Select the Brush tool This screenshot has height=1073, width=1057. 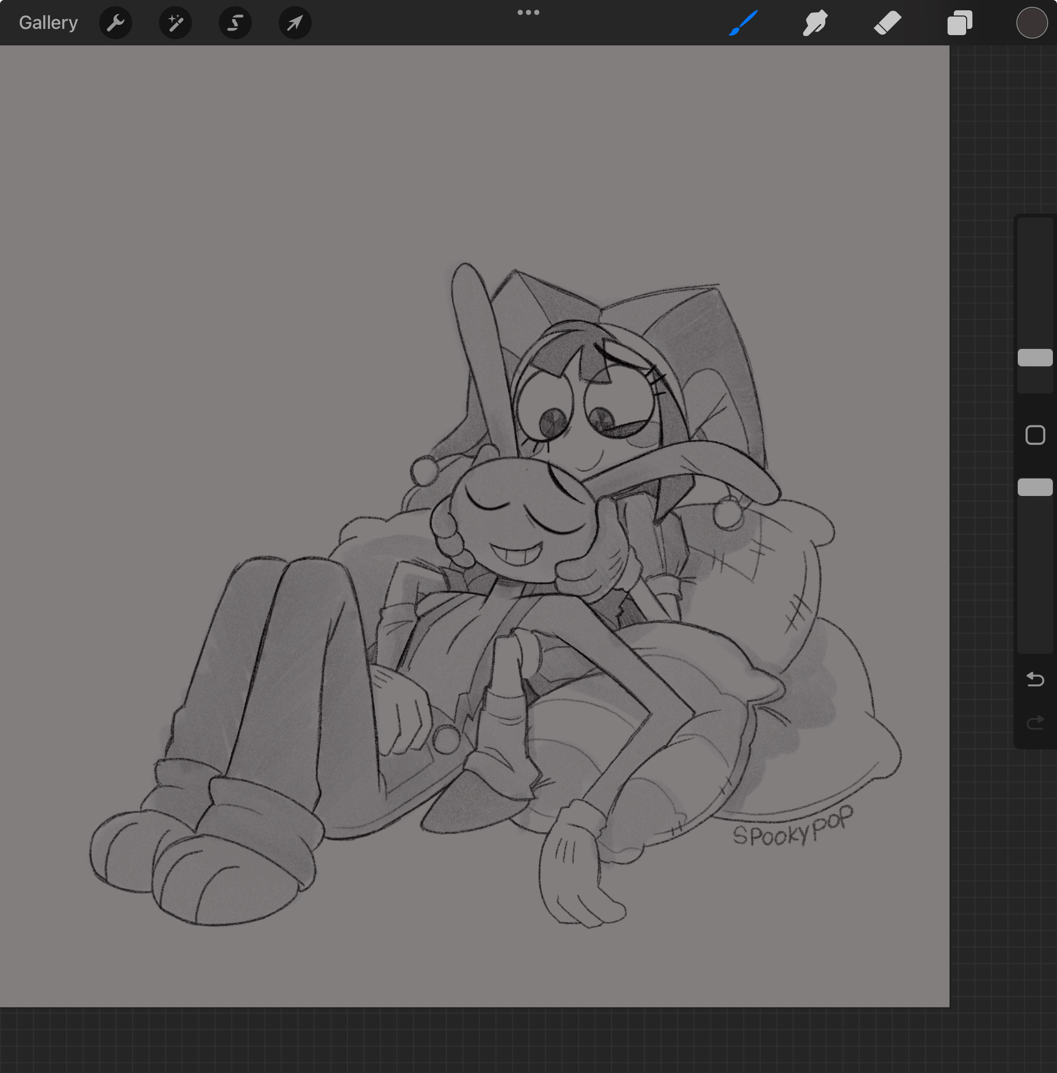tap(743, 23)
